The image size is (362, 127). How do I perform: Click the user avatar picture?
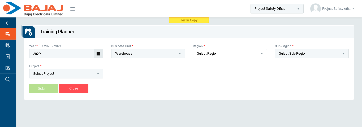[x=315, y=9]
